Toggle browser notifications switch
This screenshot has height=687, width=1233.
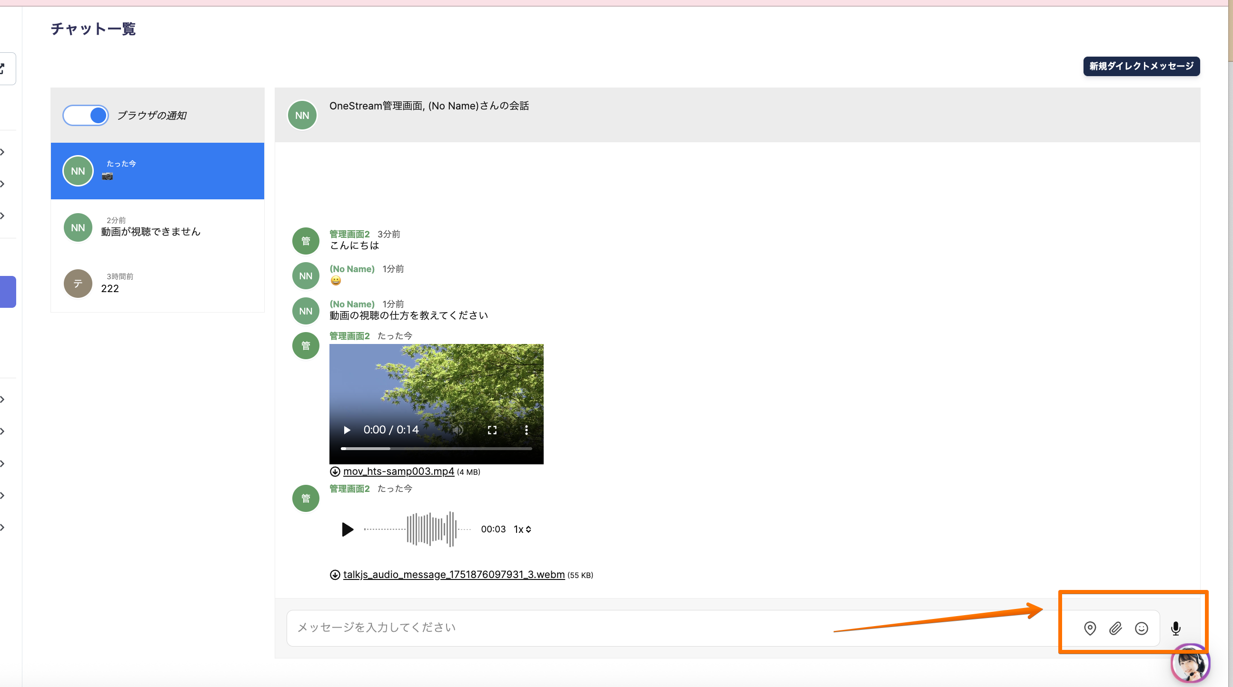pos(86,115)
